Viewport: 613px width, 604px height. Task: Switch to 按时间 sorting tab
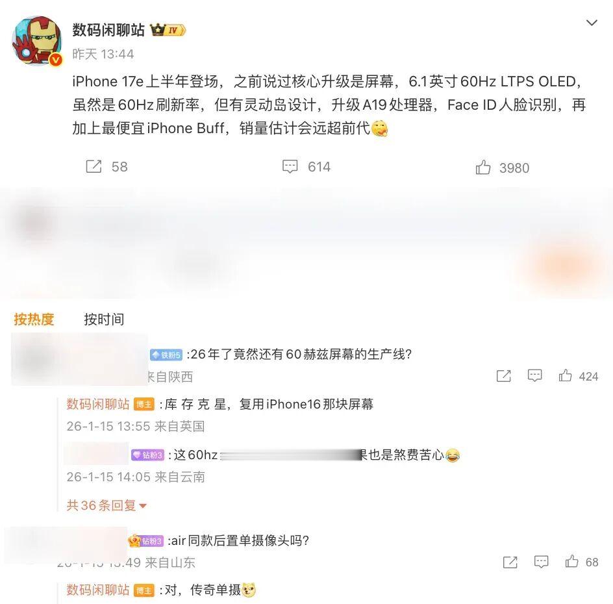point(104,319)
